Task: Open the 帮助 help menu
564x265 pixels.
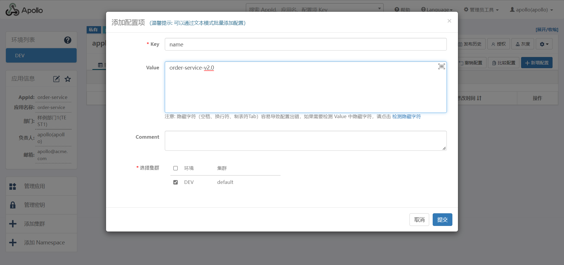Action: [x=402, y=10]
